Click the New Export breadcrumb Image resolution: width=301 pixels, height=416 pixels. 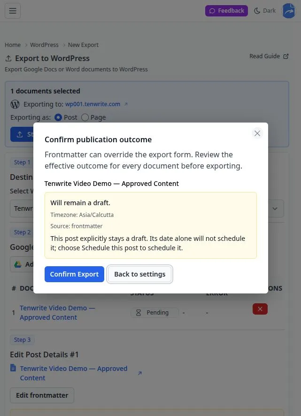click(83, 45)
